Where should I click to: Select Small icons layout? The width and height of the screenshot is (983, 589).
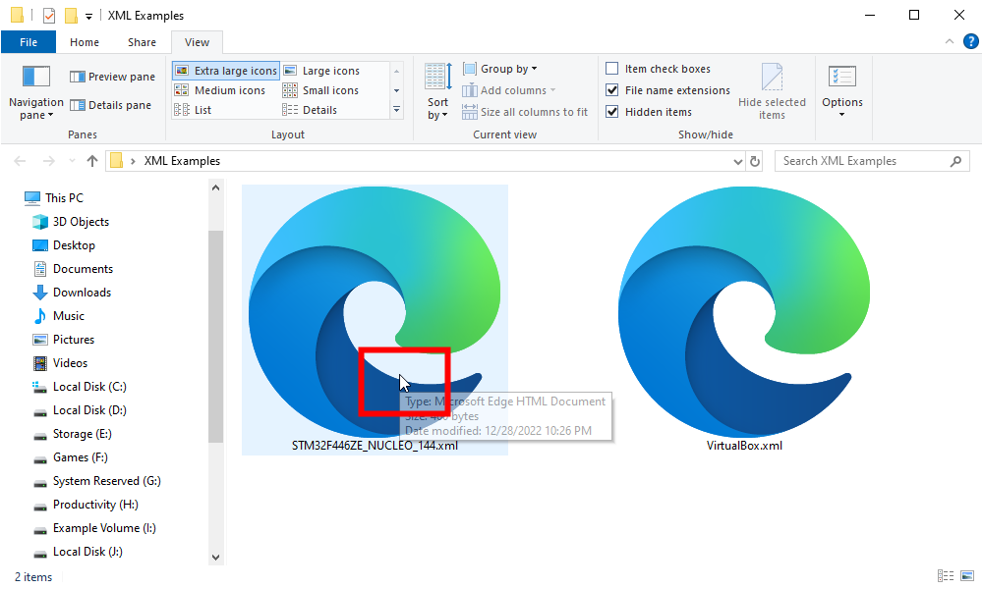[x=320, y=90]
